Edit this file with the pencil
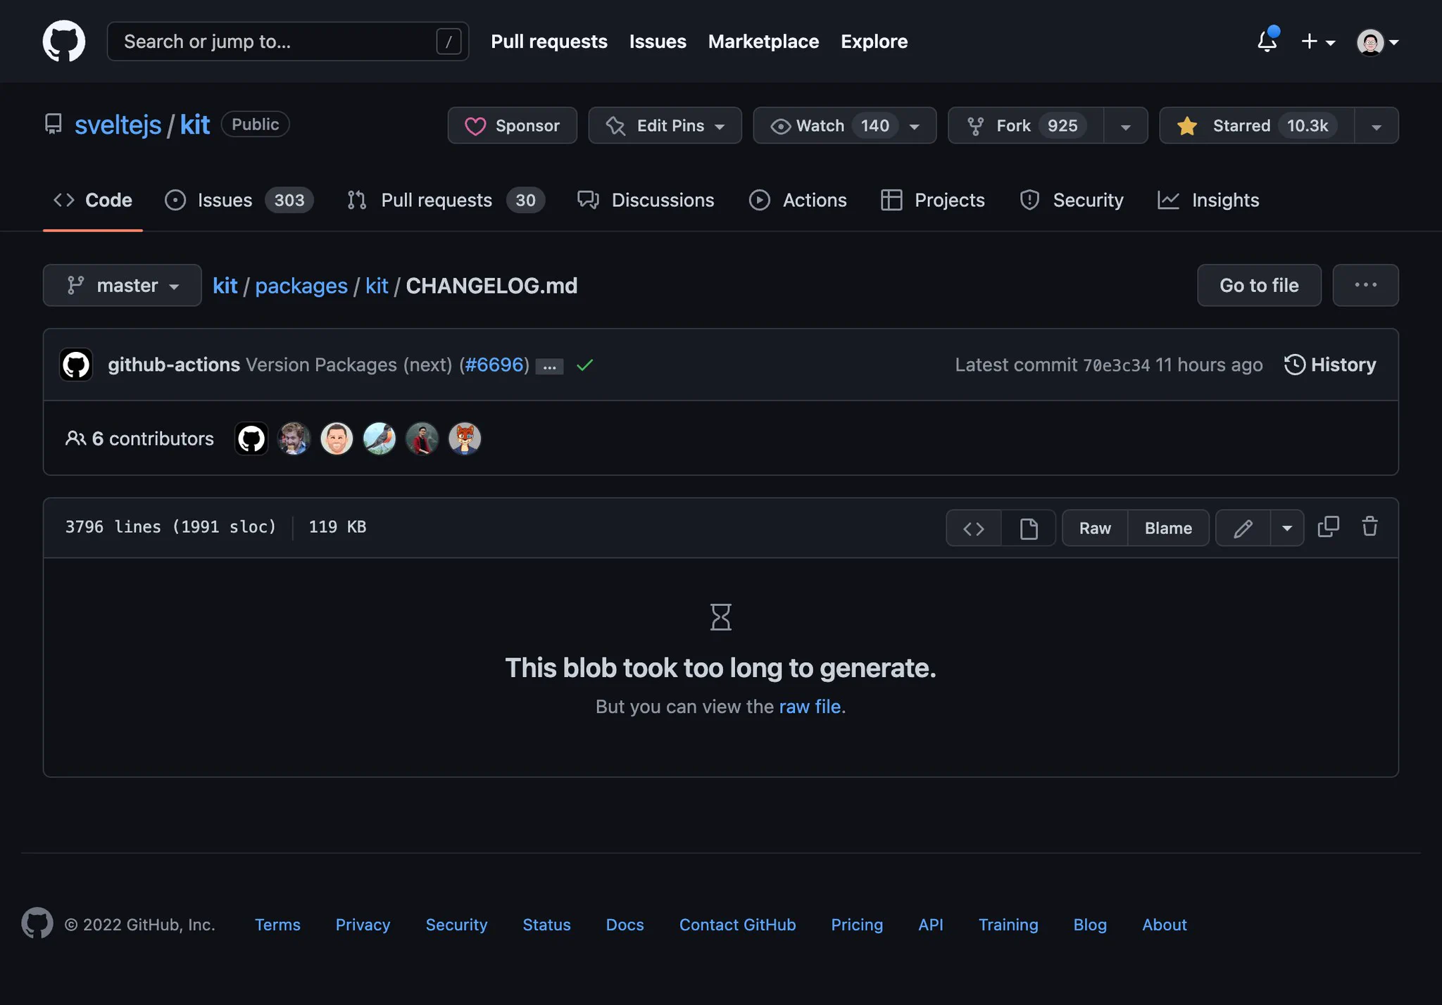 [x=1243, y=528]
